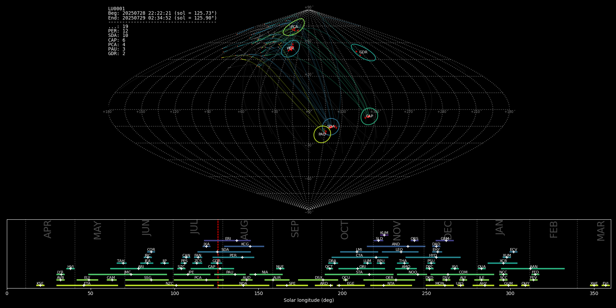616x308 pixels.
Task: Click the LYR shower label in timeline
Action: pos(60,272)
